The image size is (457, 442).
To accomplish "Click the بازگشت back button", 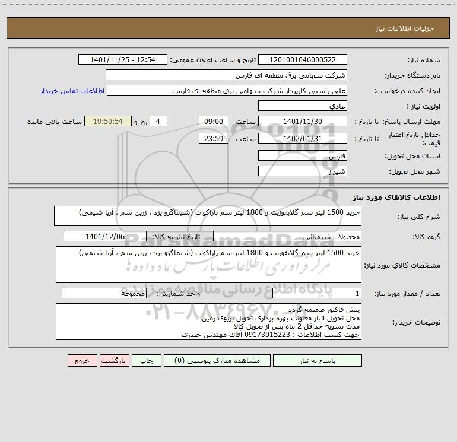I will tap(114, 360).
